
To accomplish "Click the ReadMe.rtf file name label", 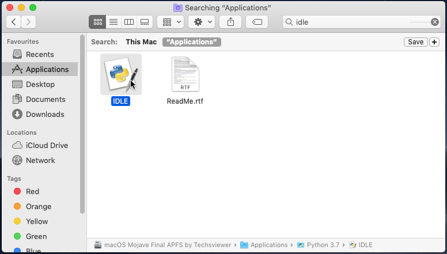I will (x=185, y=101).
